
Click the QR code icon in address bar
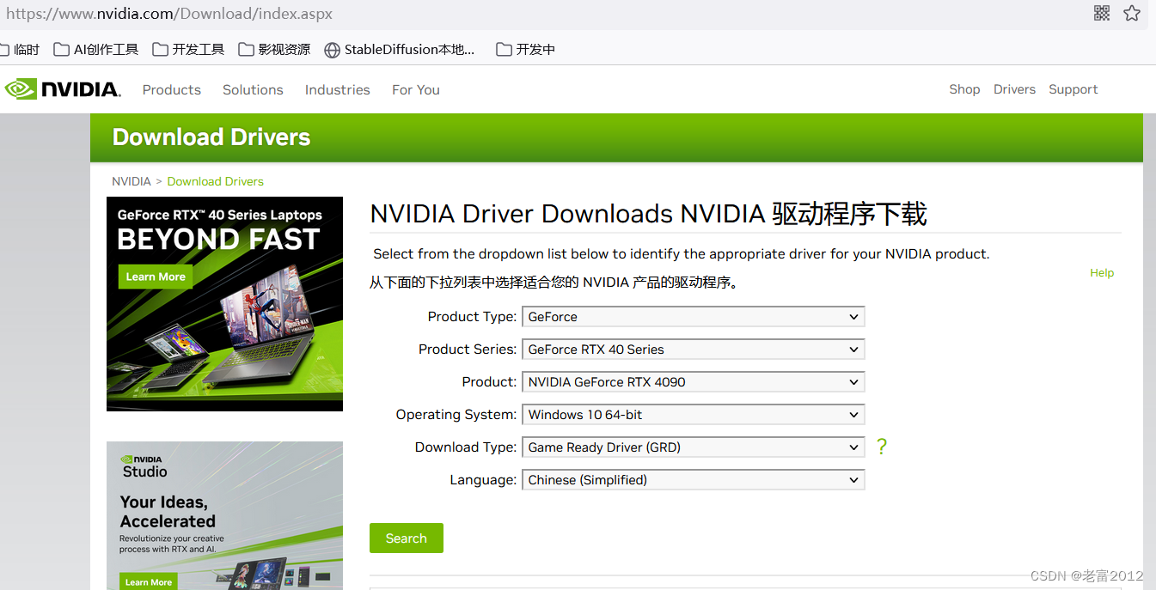1102,13
